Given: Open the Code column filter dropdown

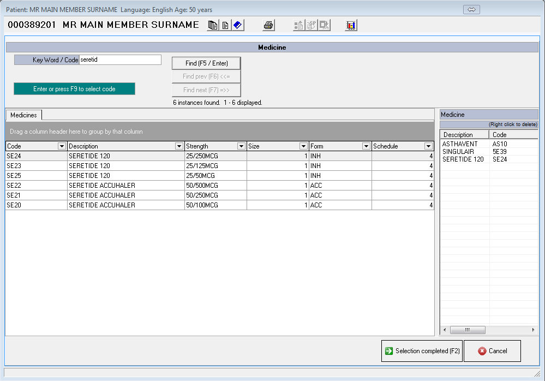Looking at the screenshot, I should click(62, 146).
